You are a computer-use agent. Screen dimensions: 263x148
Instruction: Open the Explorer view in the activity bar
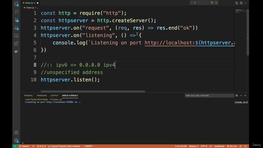tap(16, 4)
